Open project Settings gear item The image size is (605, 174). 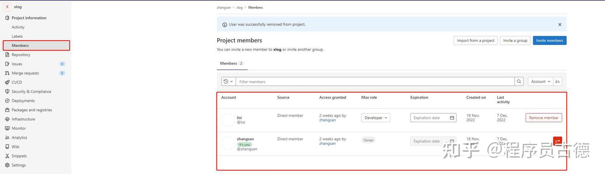pos(18,165)
